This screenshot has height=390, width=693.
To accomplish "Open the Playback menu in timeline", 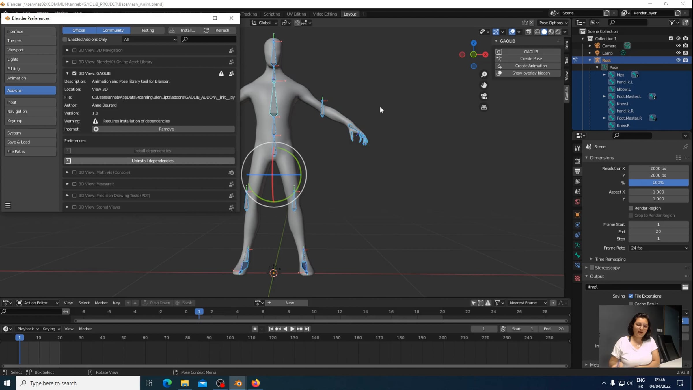I will pos(28,329).
